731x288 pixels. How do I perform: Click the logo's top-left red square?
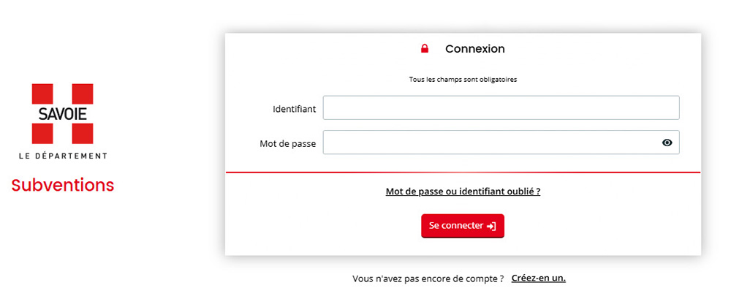click(x=43, y=94)
